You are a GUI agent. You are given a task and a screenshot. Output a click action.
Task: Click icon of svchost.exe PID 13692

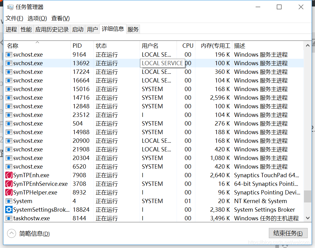pyautogui.click(x=9, y=63)
